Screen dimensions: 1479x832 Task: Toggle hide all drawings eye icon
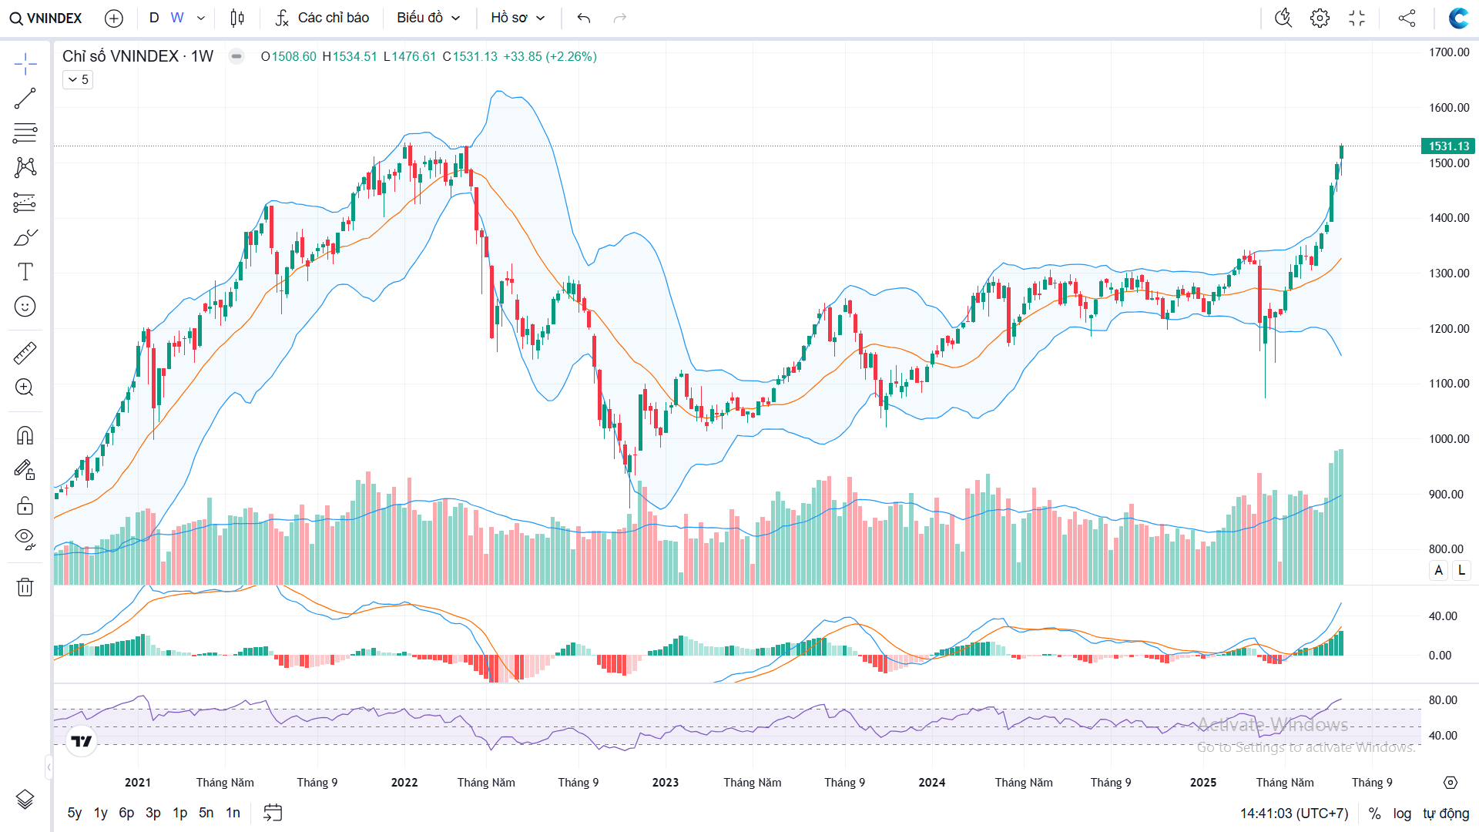[25, 538]
